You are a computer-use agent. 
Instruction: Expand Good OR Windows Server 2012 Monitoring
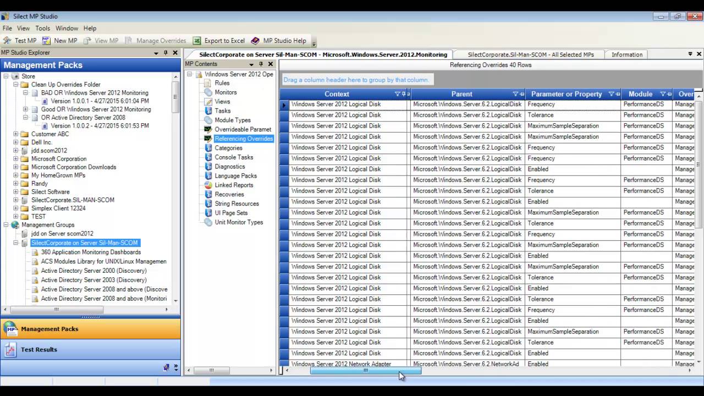26,109
